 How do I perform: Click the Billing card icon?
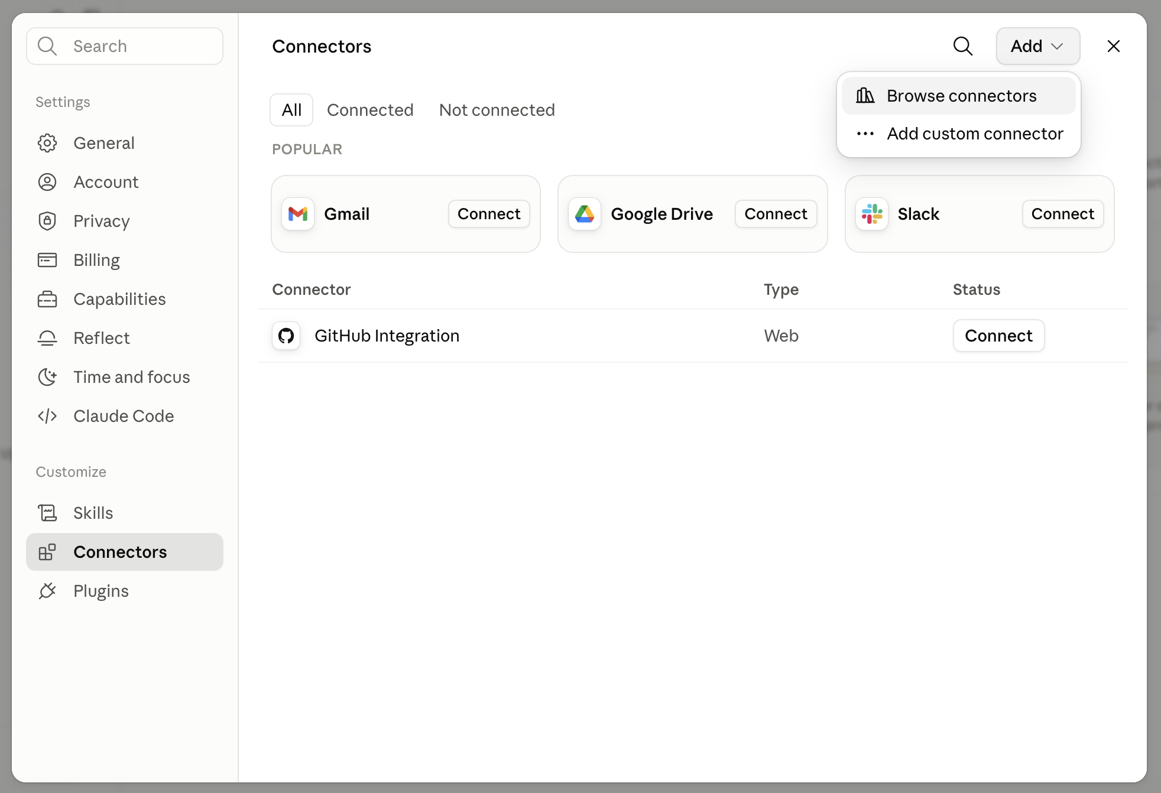pos(47,260)
